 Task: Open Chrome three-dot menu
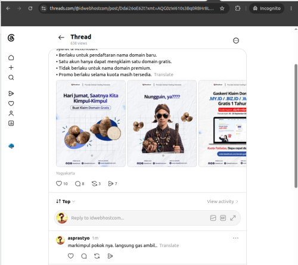[x=291, y=8]
